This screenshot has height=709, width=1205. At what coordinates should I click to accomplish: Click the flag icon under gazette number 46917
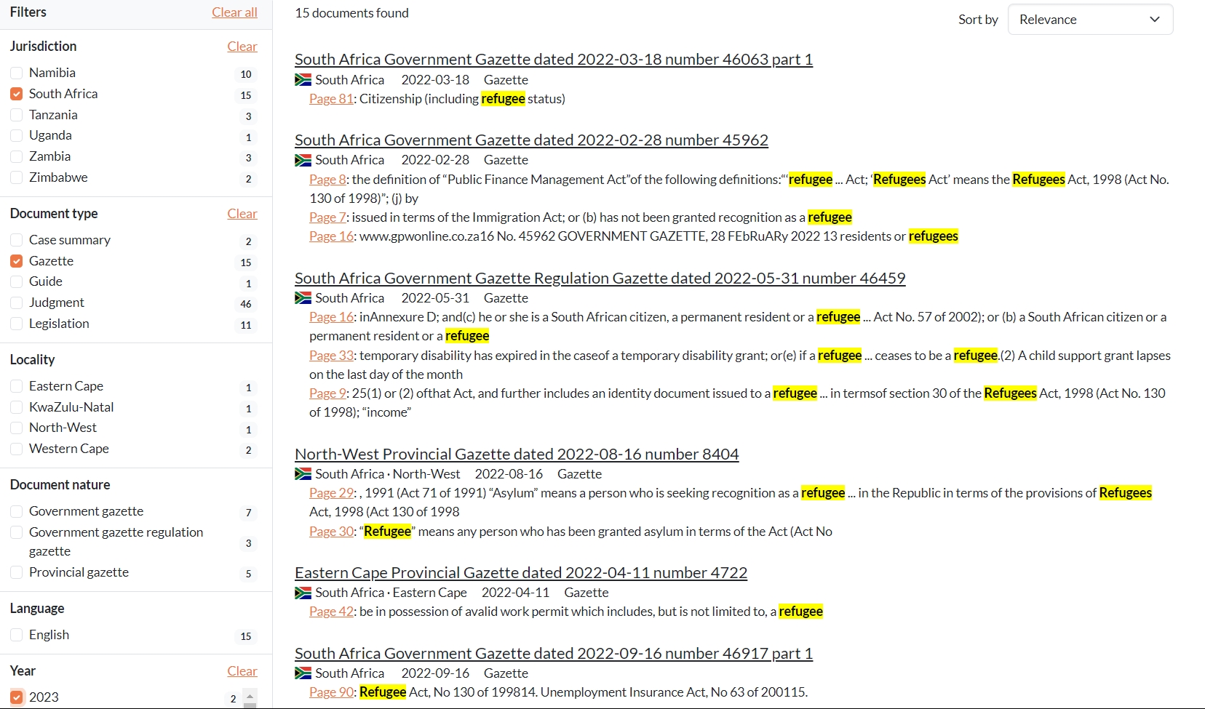point(303,673)
